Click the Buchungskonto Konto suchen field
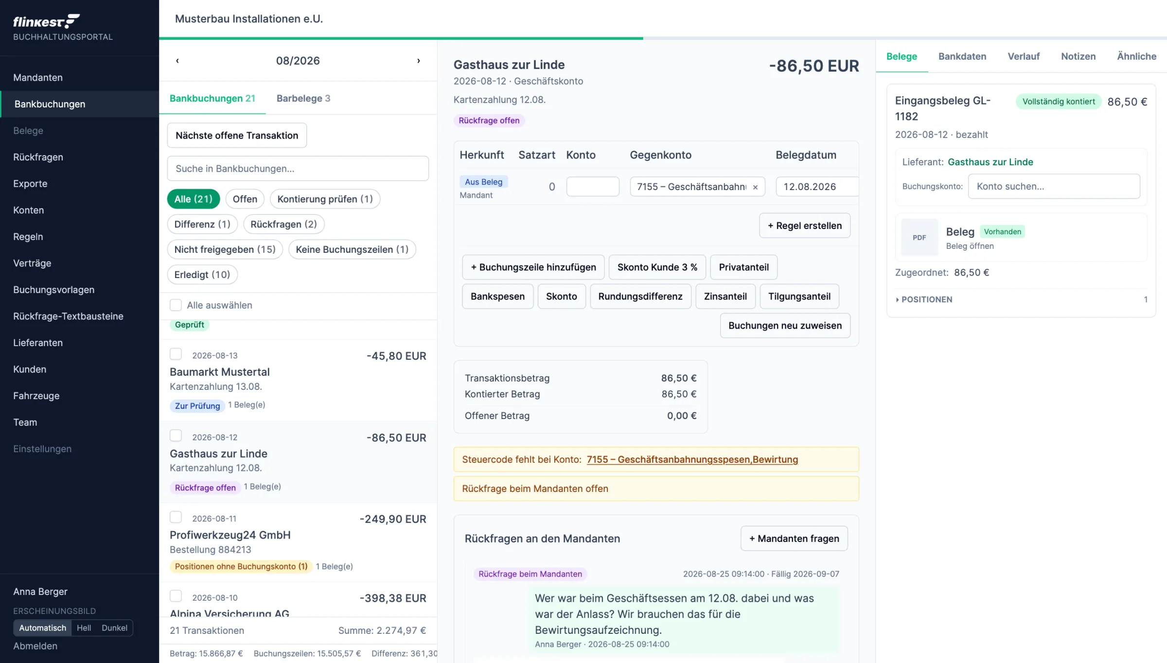The image size is (1167, 663). 1054,186
